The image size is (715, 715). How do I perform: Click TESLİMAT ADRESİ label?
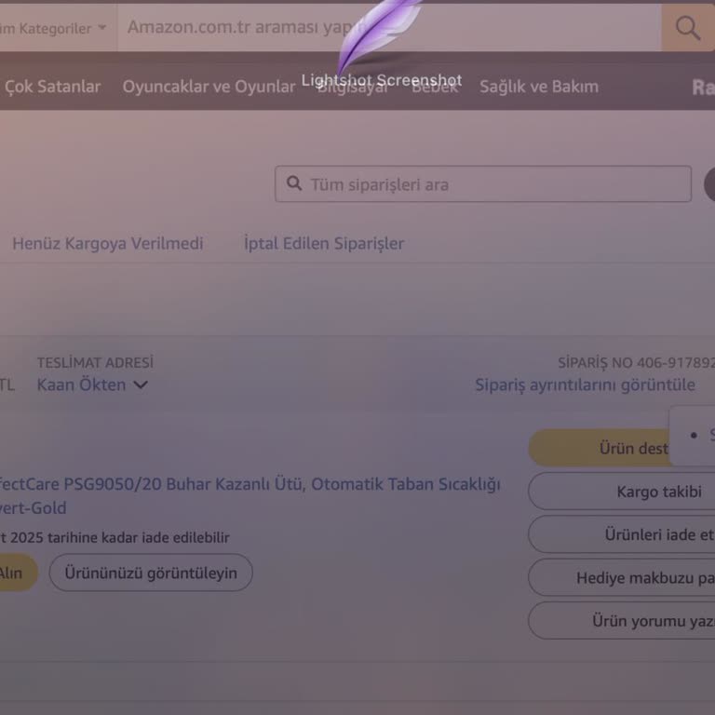coord(95,362)
